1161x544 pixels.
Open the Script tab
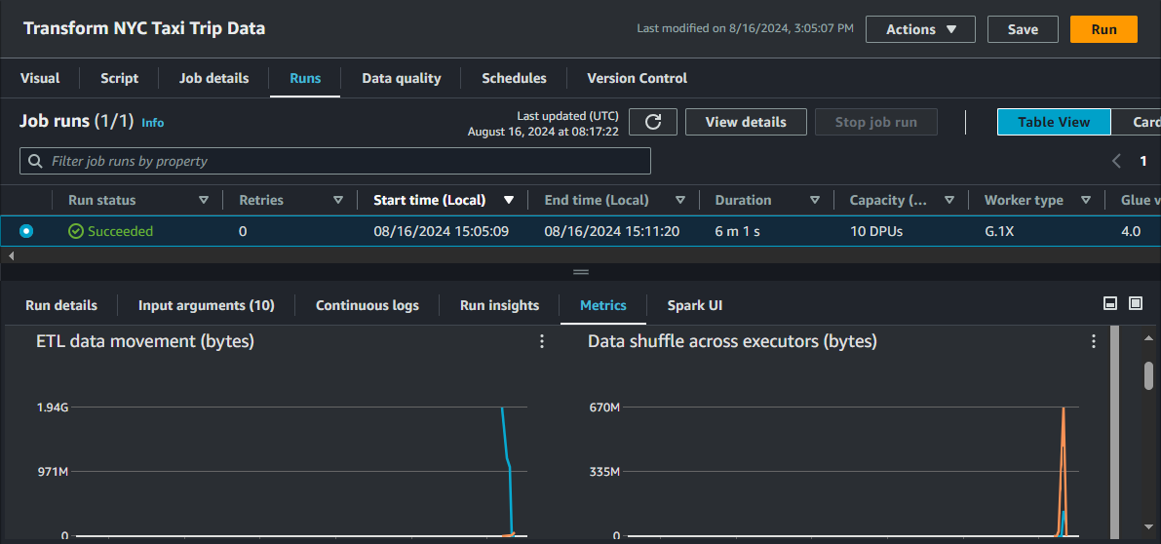[x=119, y=78]
